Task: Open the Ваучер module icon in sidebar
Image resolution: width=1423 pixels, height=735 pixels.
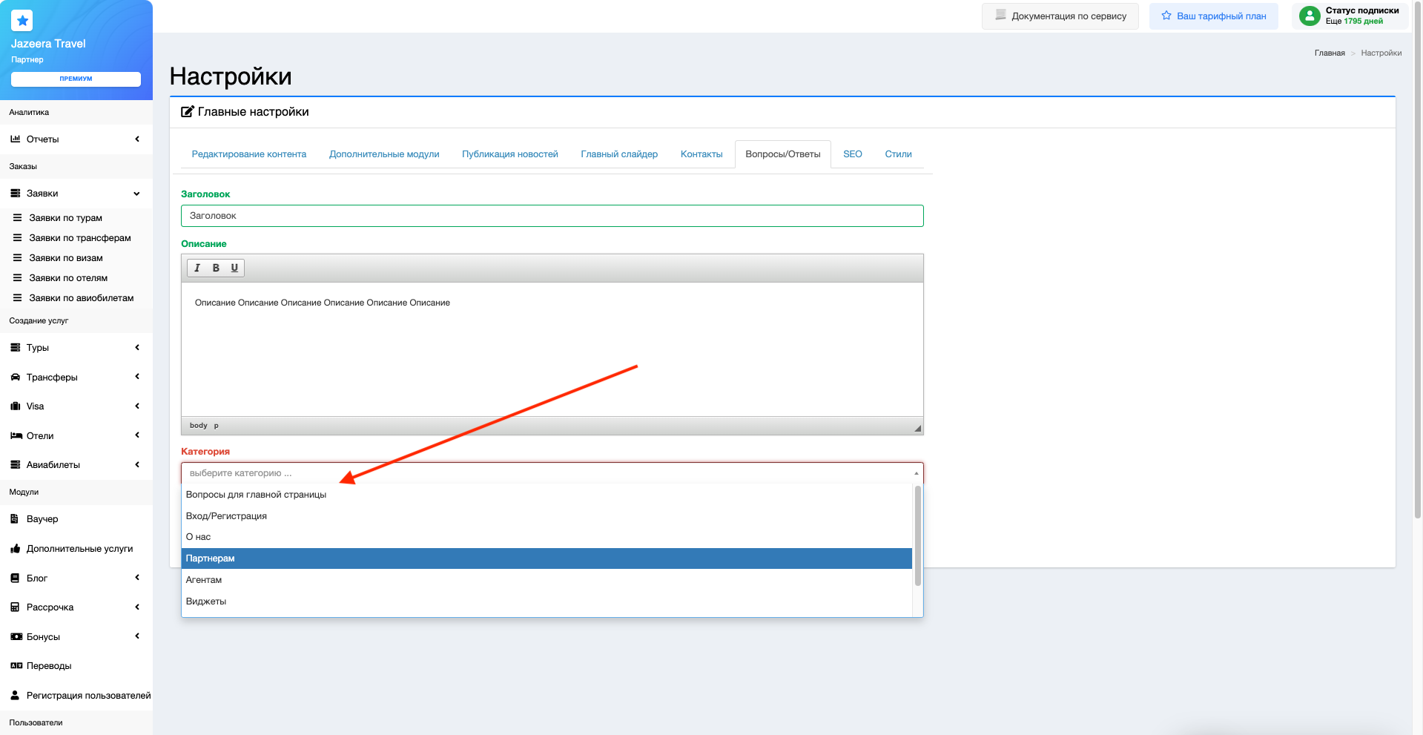Action: 15,519
